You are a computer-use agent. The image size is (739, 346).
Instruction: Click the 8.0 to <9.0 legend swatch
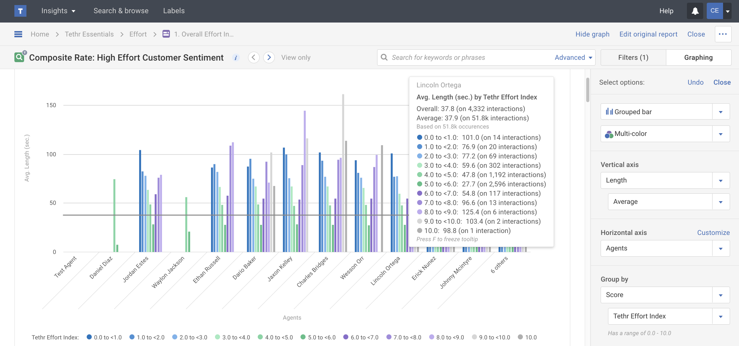tap(432, 337)
